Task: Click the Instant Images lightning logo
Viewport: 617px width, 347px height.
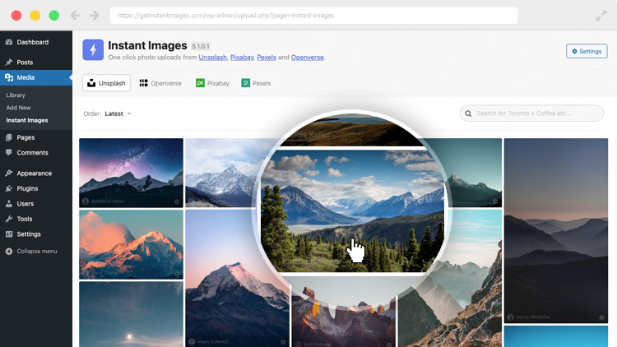Action: tap(93, 50)
